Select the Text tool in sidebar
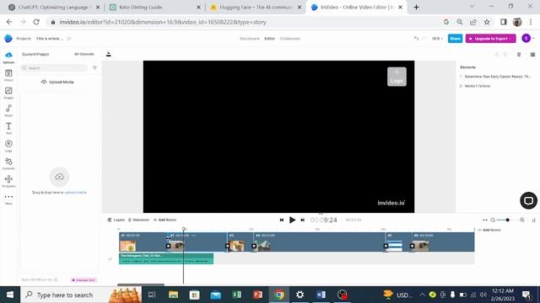Viewport: 540px width, 303px height. 8,128
